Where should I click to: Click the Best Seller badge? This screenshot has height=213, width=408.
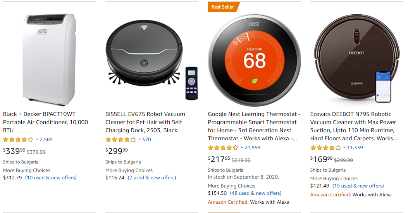[x=224, y=7]
